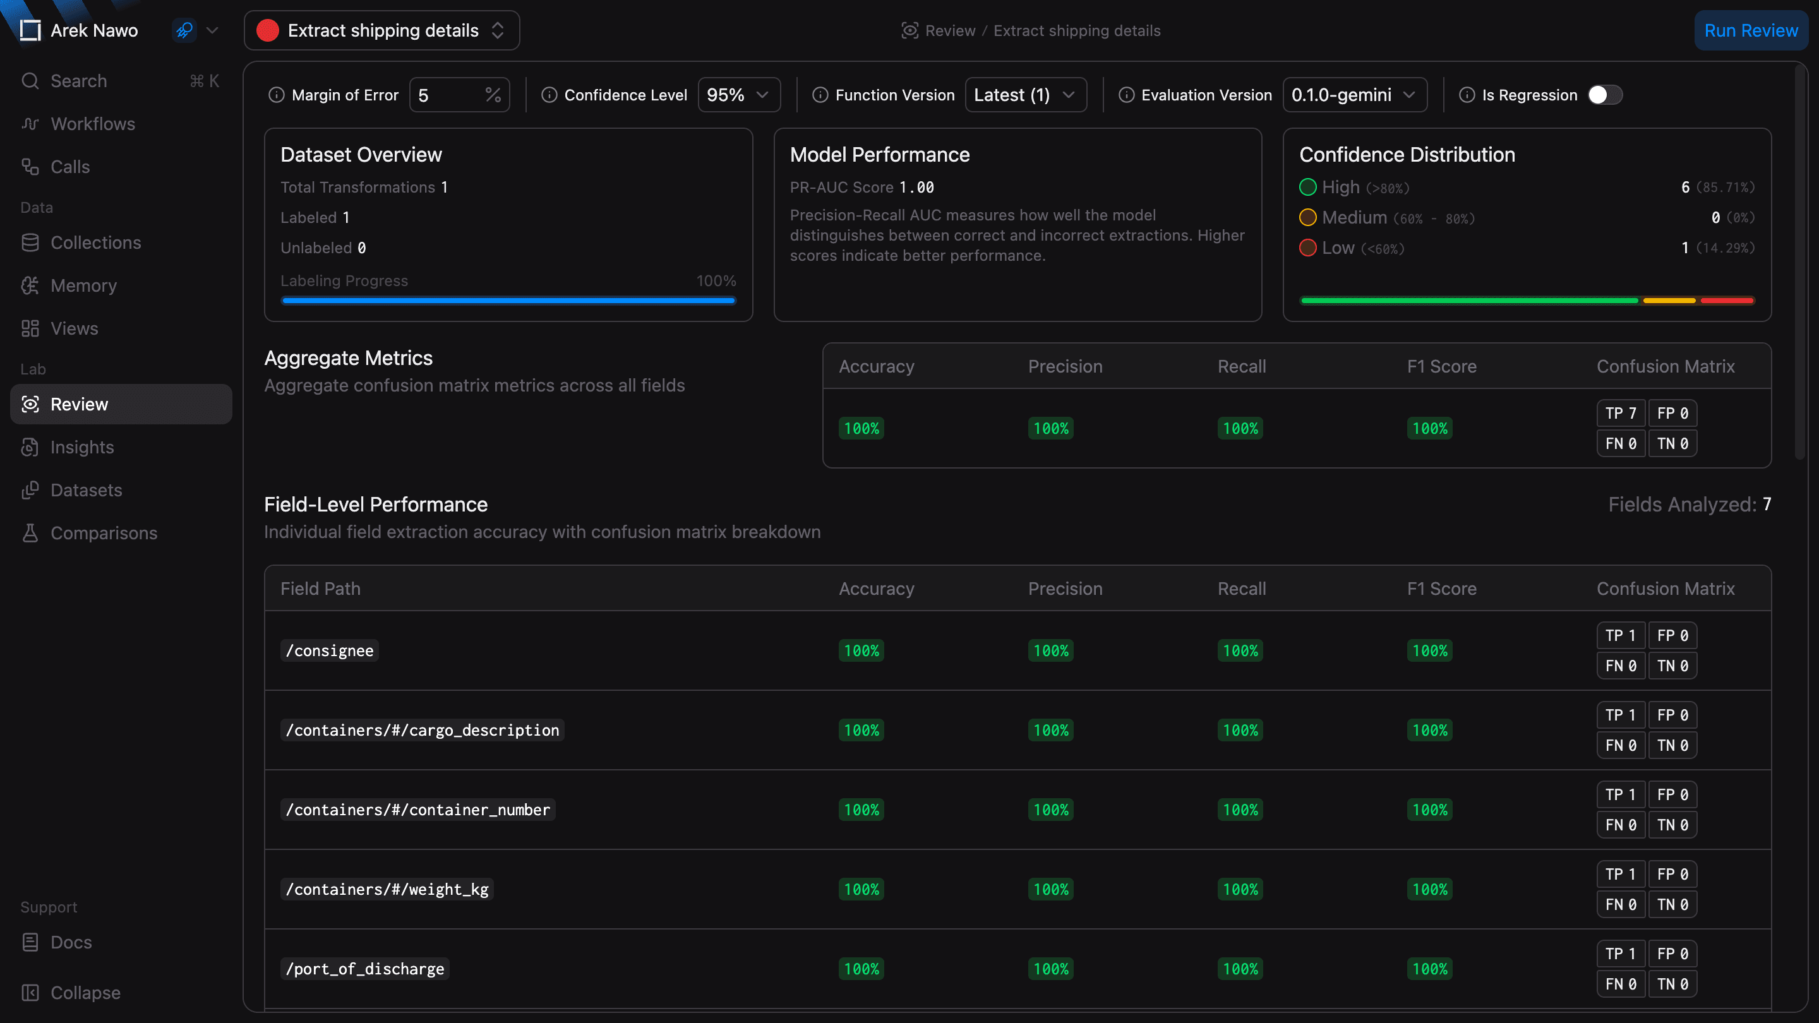The image size is (1819, 1023).
Task: Expand the workspace chevron next to rocket icon
Action: tap(212, 30)
